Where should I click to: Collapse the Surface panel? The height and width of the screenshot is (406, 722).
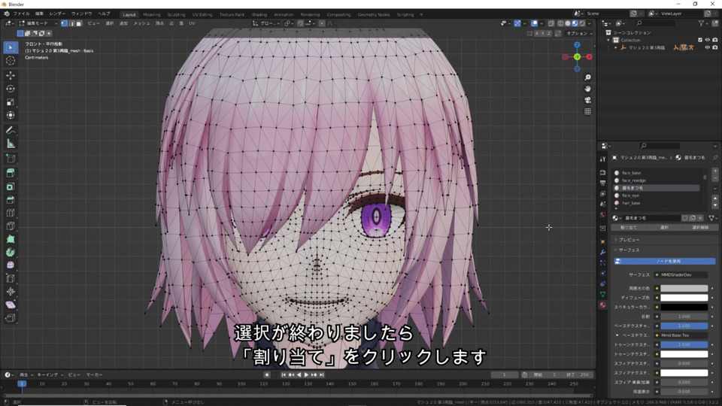[629, 250]
